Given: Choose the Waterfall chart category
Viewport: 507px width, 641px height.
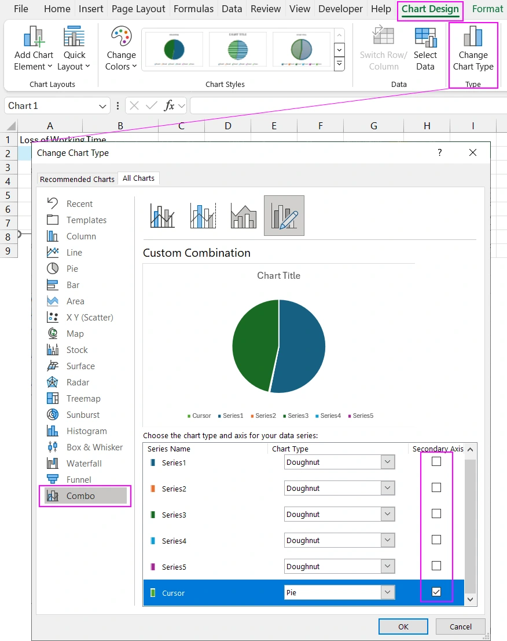Looking at the screenshot, I should (84, 464).
